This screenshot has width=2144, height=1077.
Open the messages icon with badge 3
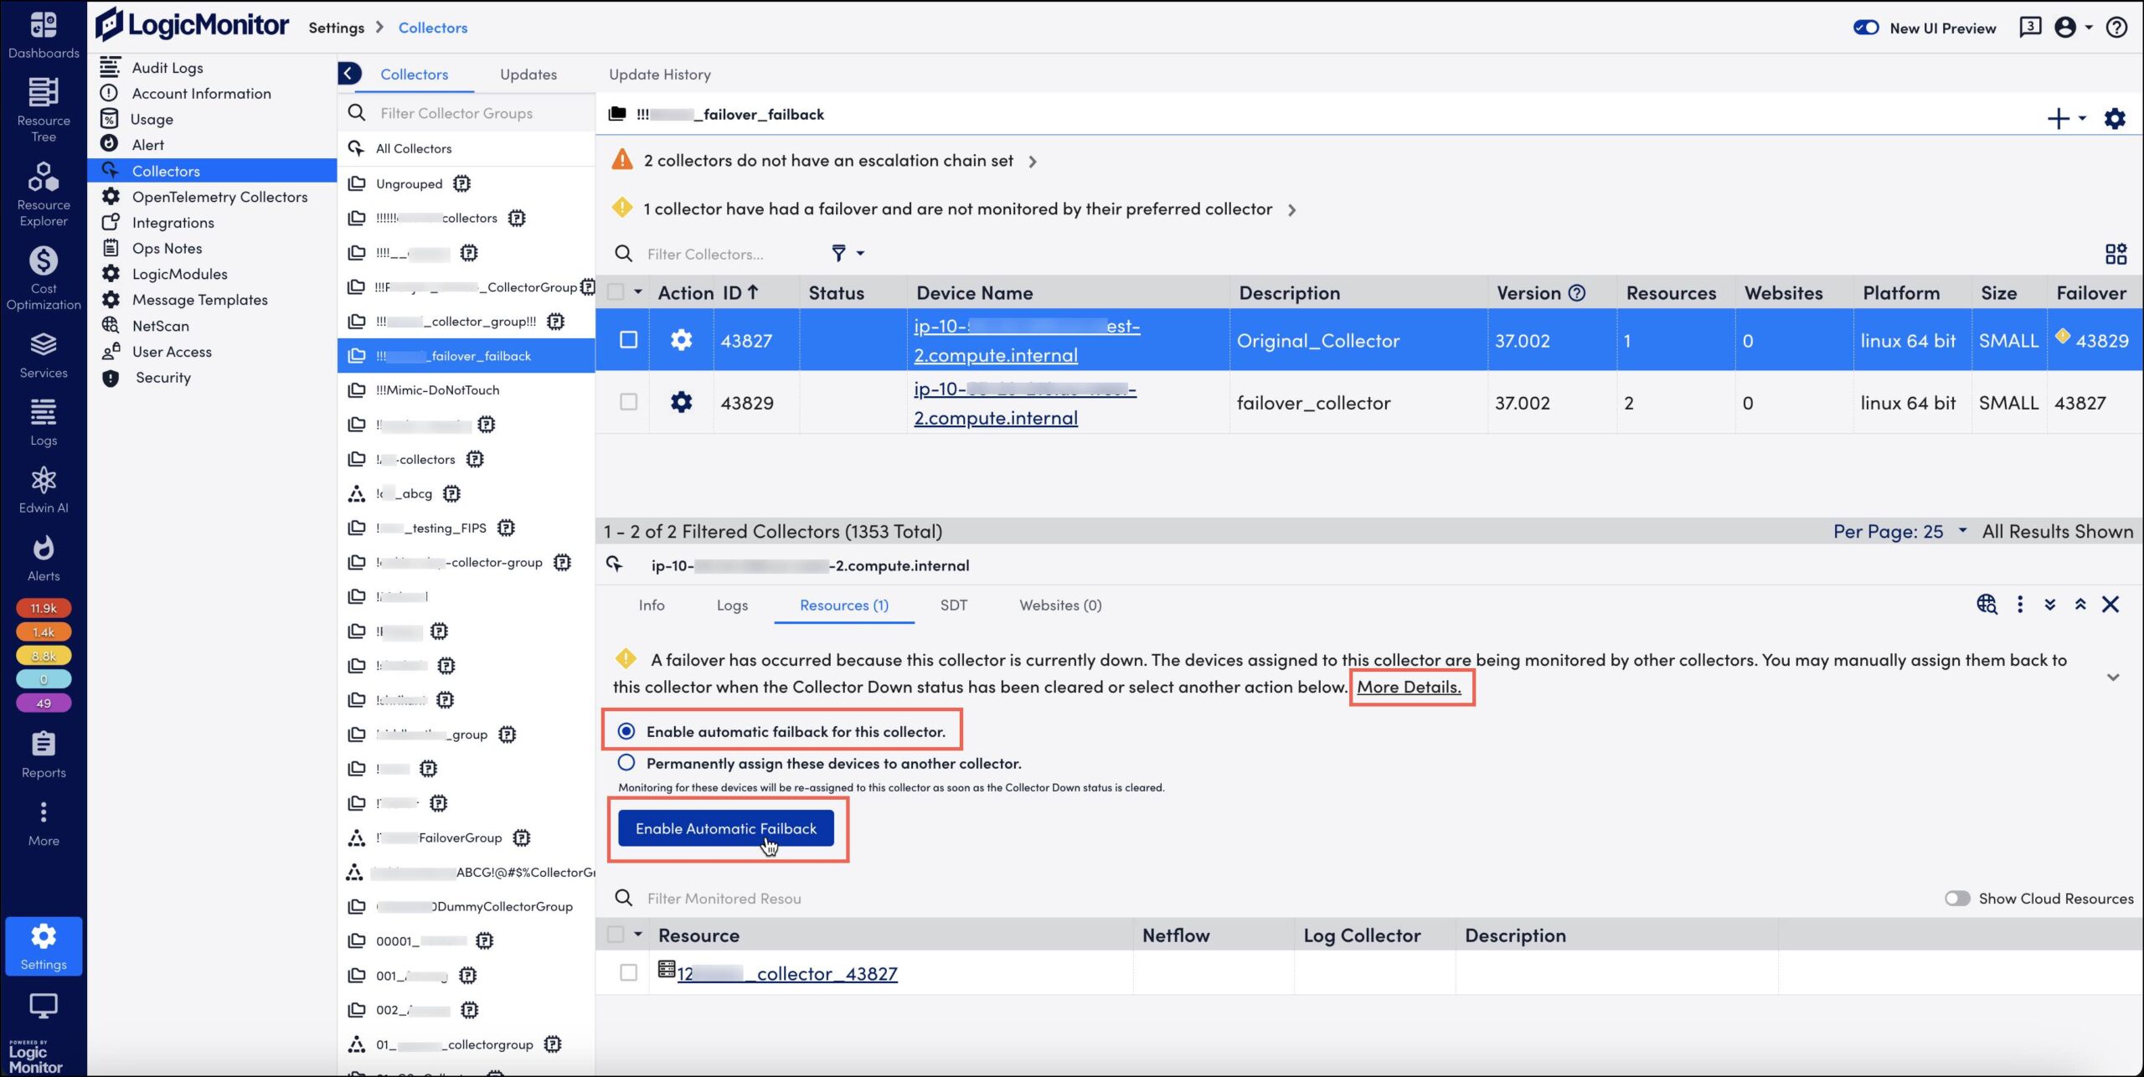[2030, 28]
